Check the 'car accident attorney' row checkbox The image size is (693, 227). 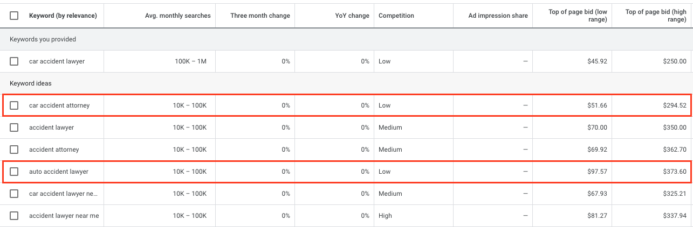tap(14, 105)
